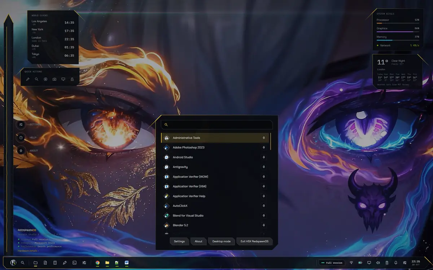The width and height of the screenshot is (433, 270).
Task: Open the notification bell tray icon
Action: click(x=396, y=263)
